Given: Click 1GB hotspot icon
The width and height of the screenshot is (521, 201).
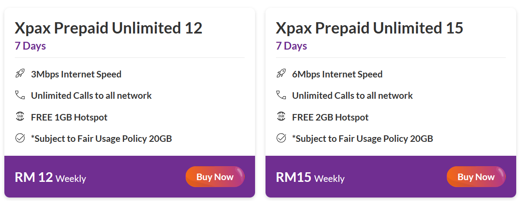Looking at the screenshot, I should [20, 117].
